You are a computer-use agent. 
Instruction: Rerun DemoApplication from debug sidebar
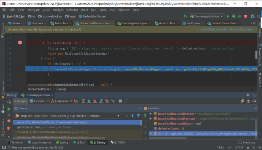pyautogui.click(x=9, y=102)
